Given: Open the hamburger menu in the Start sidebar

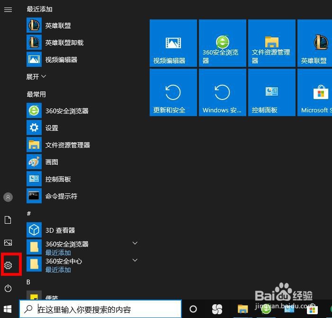Looking at the screenshot, I should (8, 9).
